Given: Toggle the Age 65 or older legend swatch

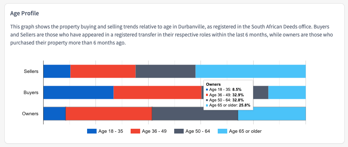Looking at the screenshot, I should click(x=222, y=131).
